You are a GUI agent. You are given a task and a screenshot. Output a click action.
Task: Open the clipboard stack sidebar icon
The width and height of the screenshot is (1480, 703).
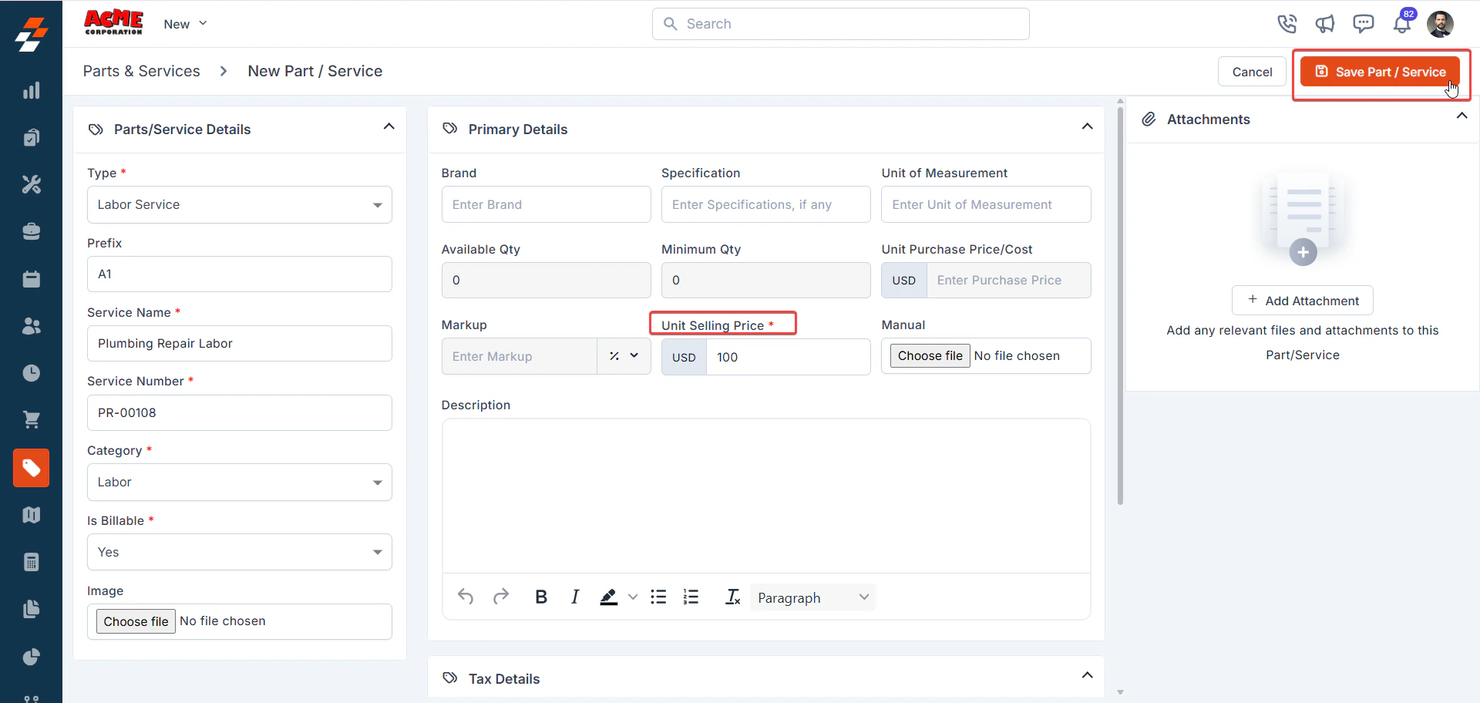(x=31, y=137)
